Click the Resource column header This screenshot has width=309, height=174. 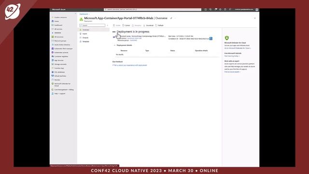[x=124, y=51]
